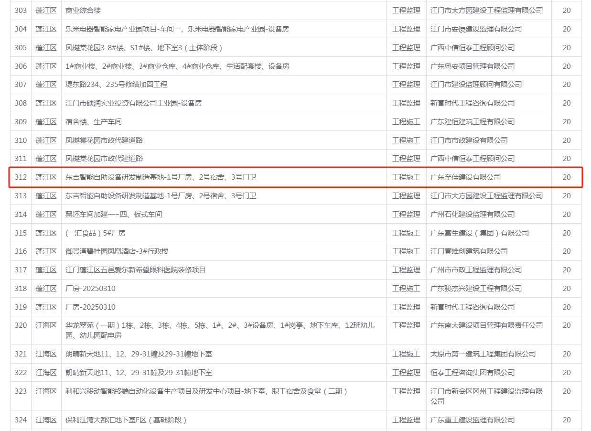Click company 江门市安厦建设监理有限公司 in row 304

click(x=476, y=29)
